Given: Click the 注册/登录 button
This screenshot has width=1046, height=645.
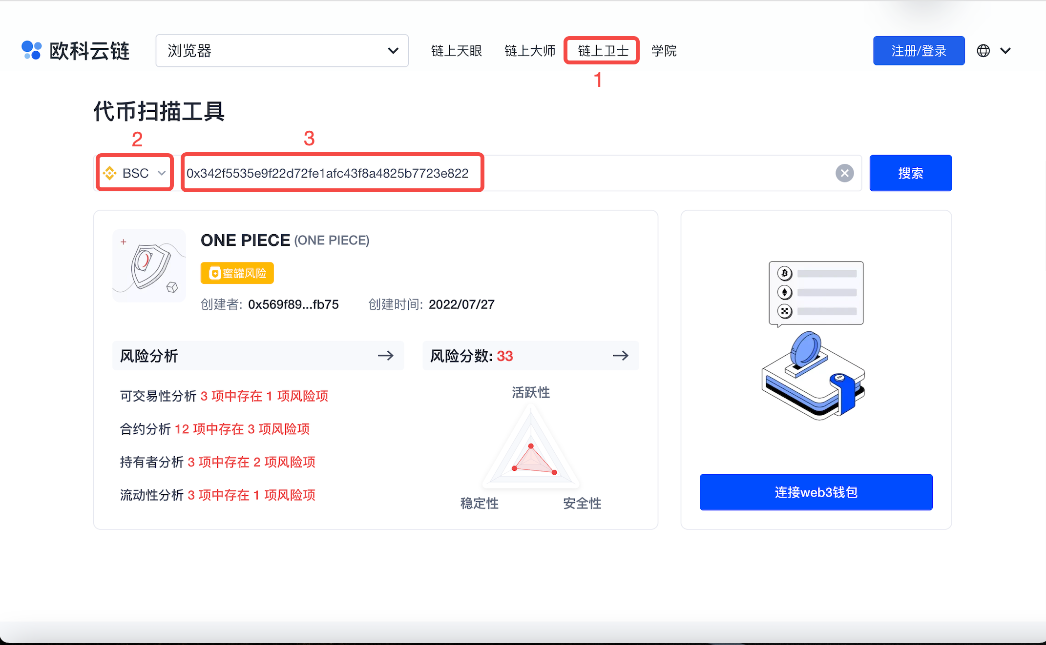Looking at the screenshot, I should click(x=918, y=51).
